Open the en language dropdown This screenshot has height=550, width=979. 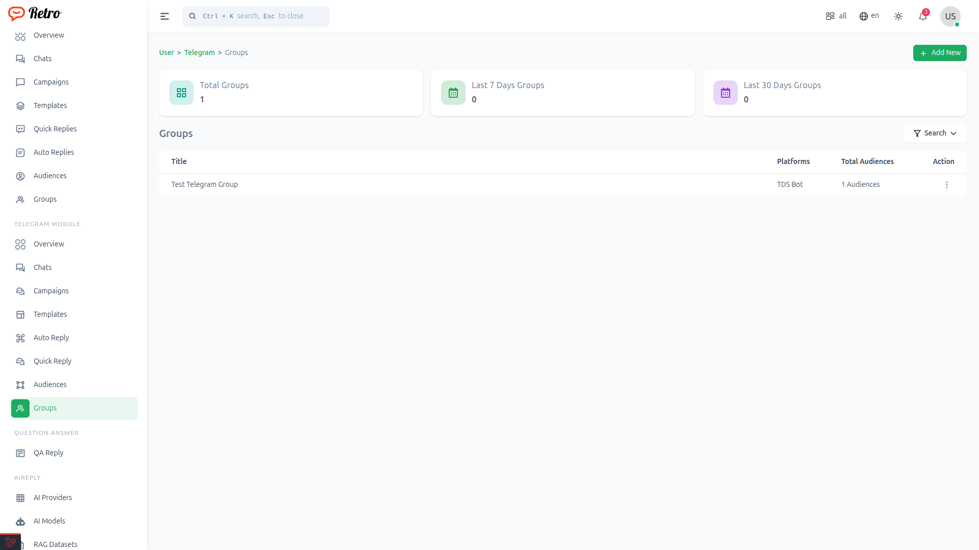point(869,16)
